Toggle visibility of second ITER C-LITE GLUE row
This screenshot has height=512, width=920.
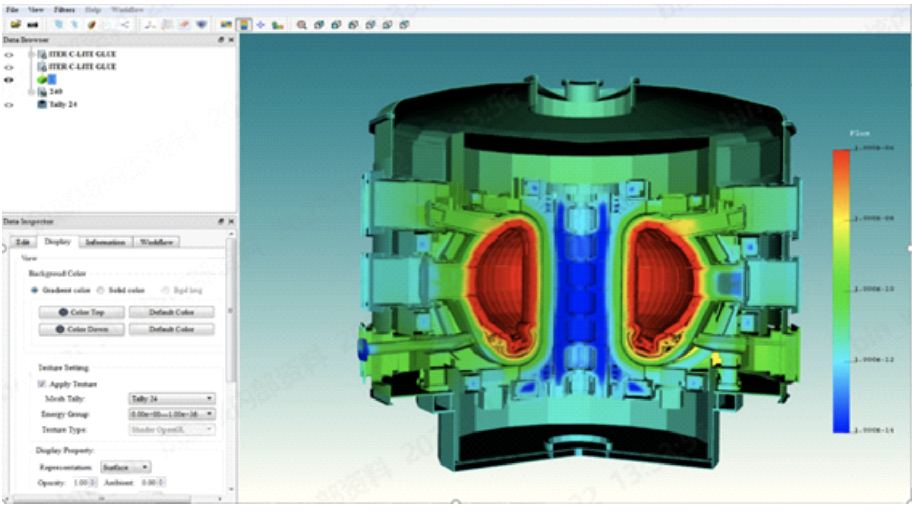pos(9,67)
